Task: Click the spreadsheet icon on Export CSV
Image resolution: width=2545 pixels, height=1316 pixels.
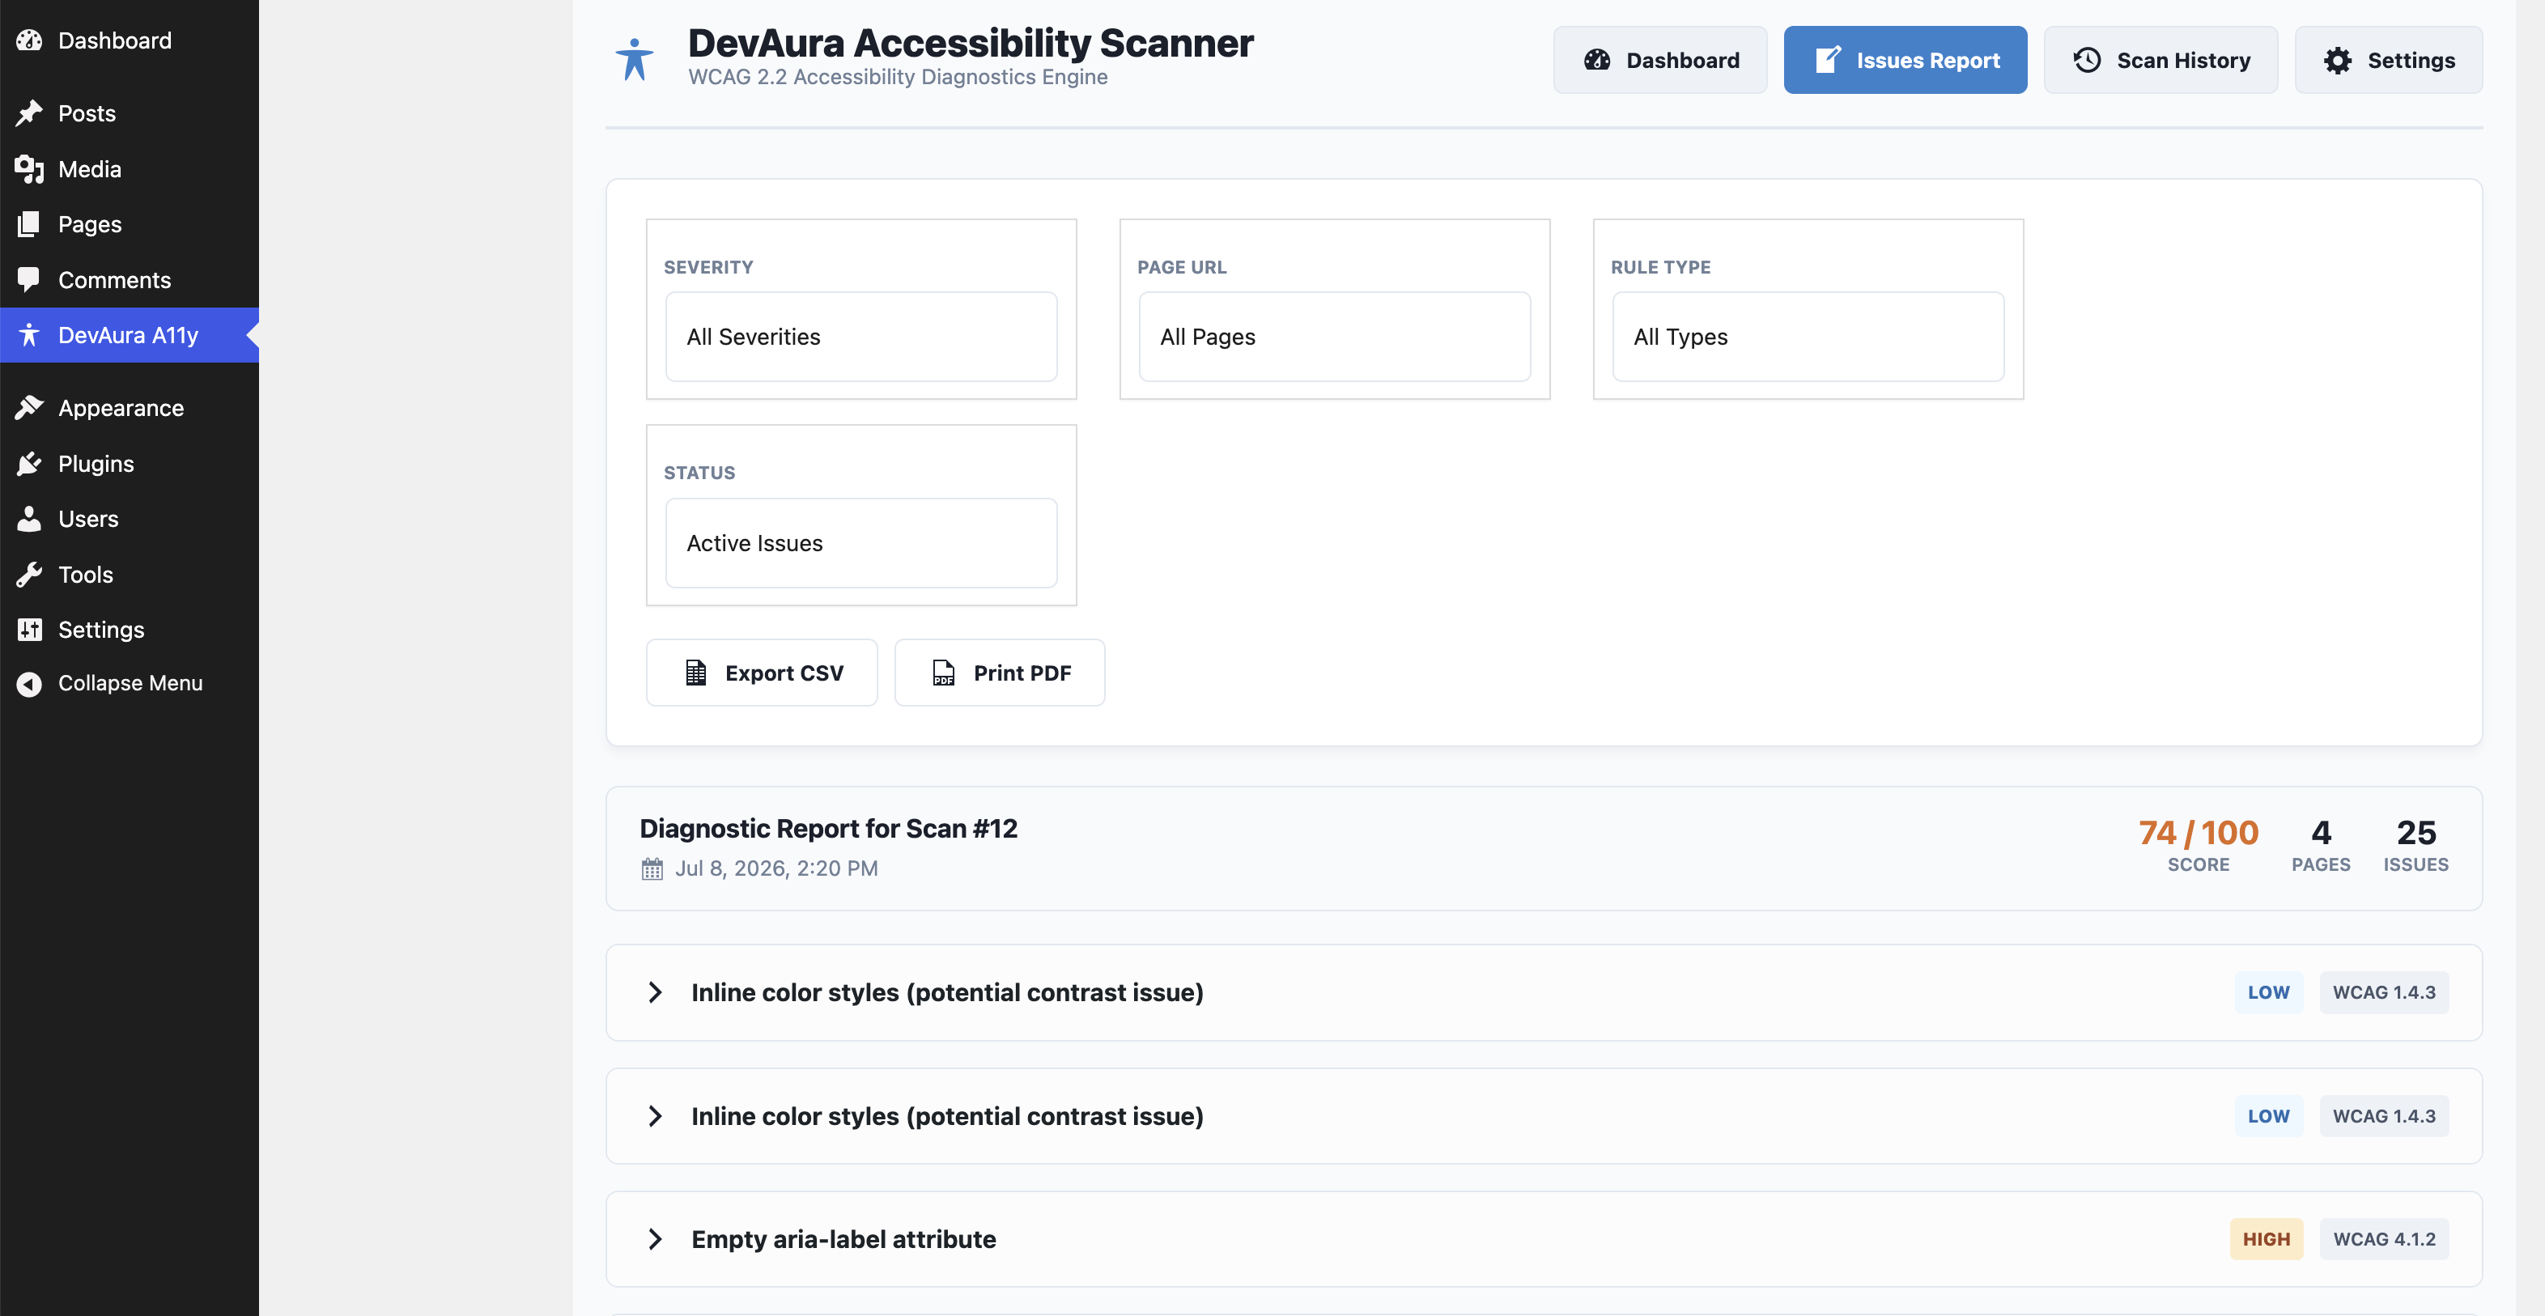Action: click(695, 673)
